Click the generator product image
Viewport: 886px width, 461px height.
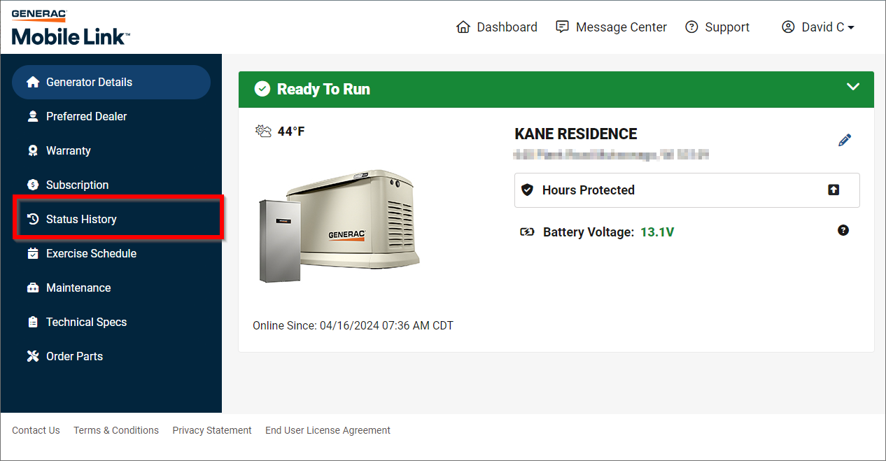340,224
